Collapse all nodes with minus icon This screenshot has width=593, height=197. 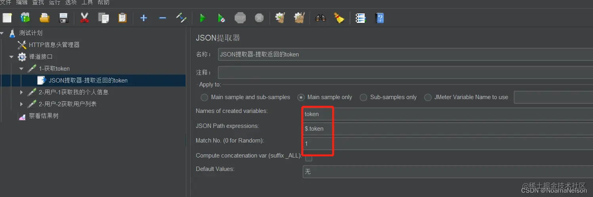tap(163, 18)
